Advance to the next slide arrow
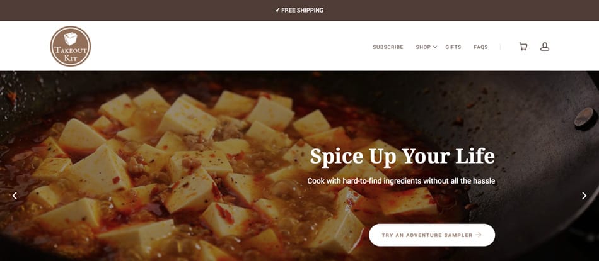 coord(584,196)
